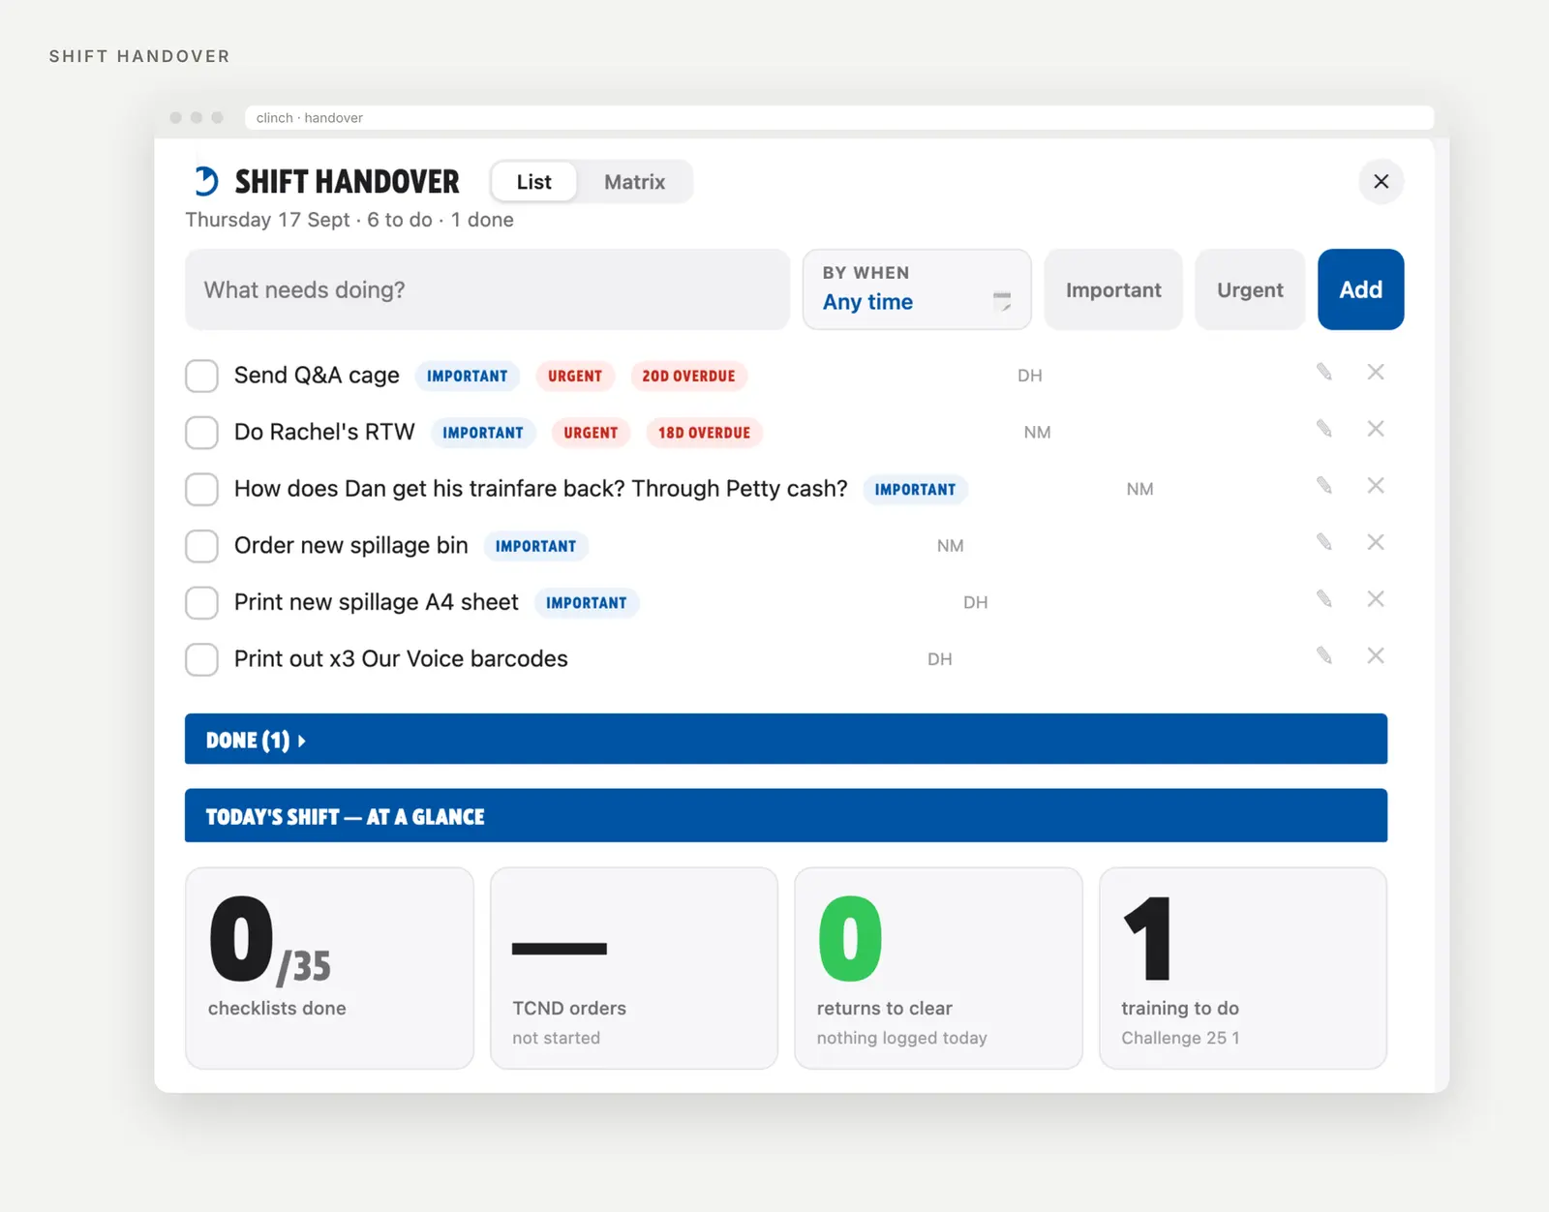The height and width of the screenshot is (1212, 1549).
Task: Click NM initials on Dan trainfare row
Action: (1139, 489)
